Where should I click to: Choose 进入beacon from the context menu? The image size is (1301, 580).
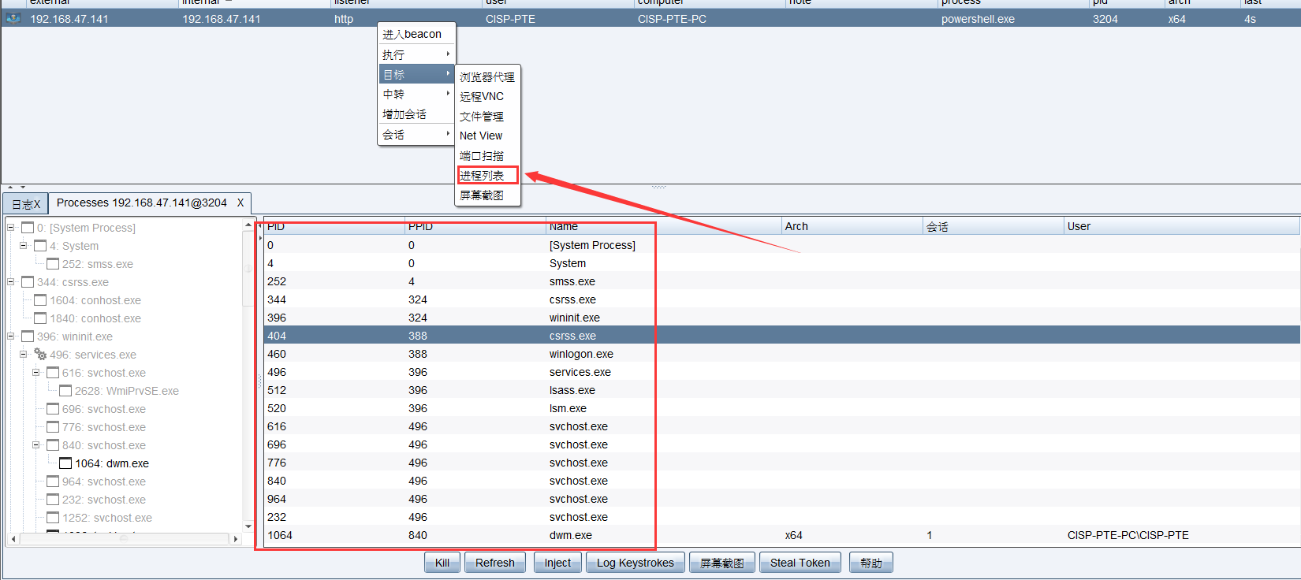pos(416,34)
